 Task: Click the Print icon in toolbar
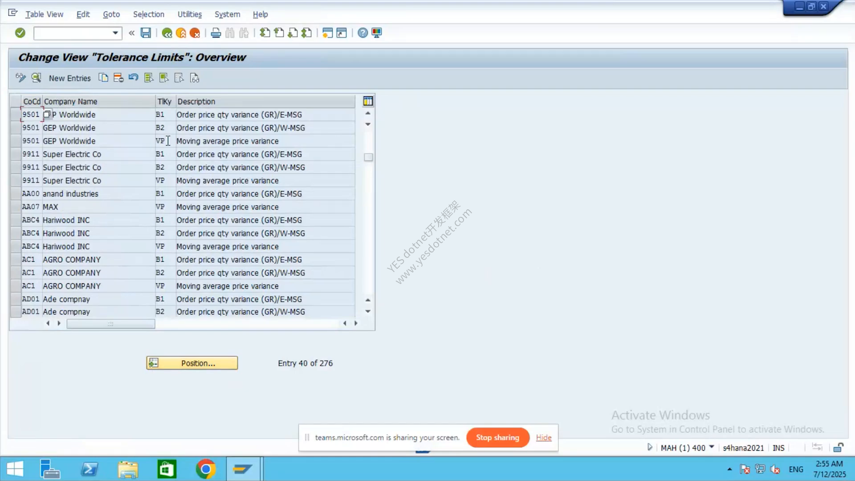(216, 33)
